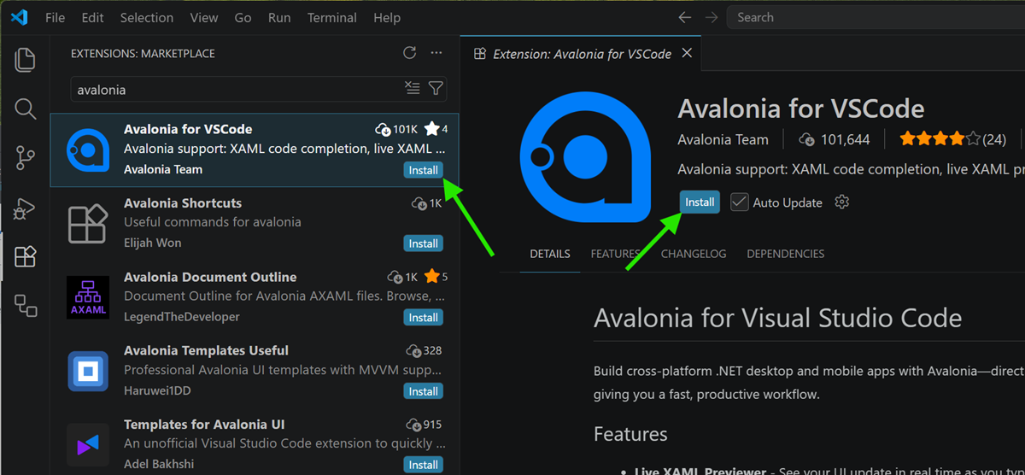Switch to the CHANGELOG tab
Screen dimensions: 1025x475
point(694,254)
